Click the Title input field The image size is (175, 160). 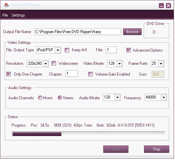tap(111, 50)
